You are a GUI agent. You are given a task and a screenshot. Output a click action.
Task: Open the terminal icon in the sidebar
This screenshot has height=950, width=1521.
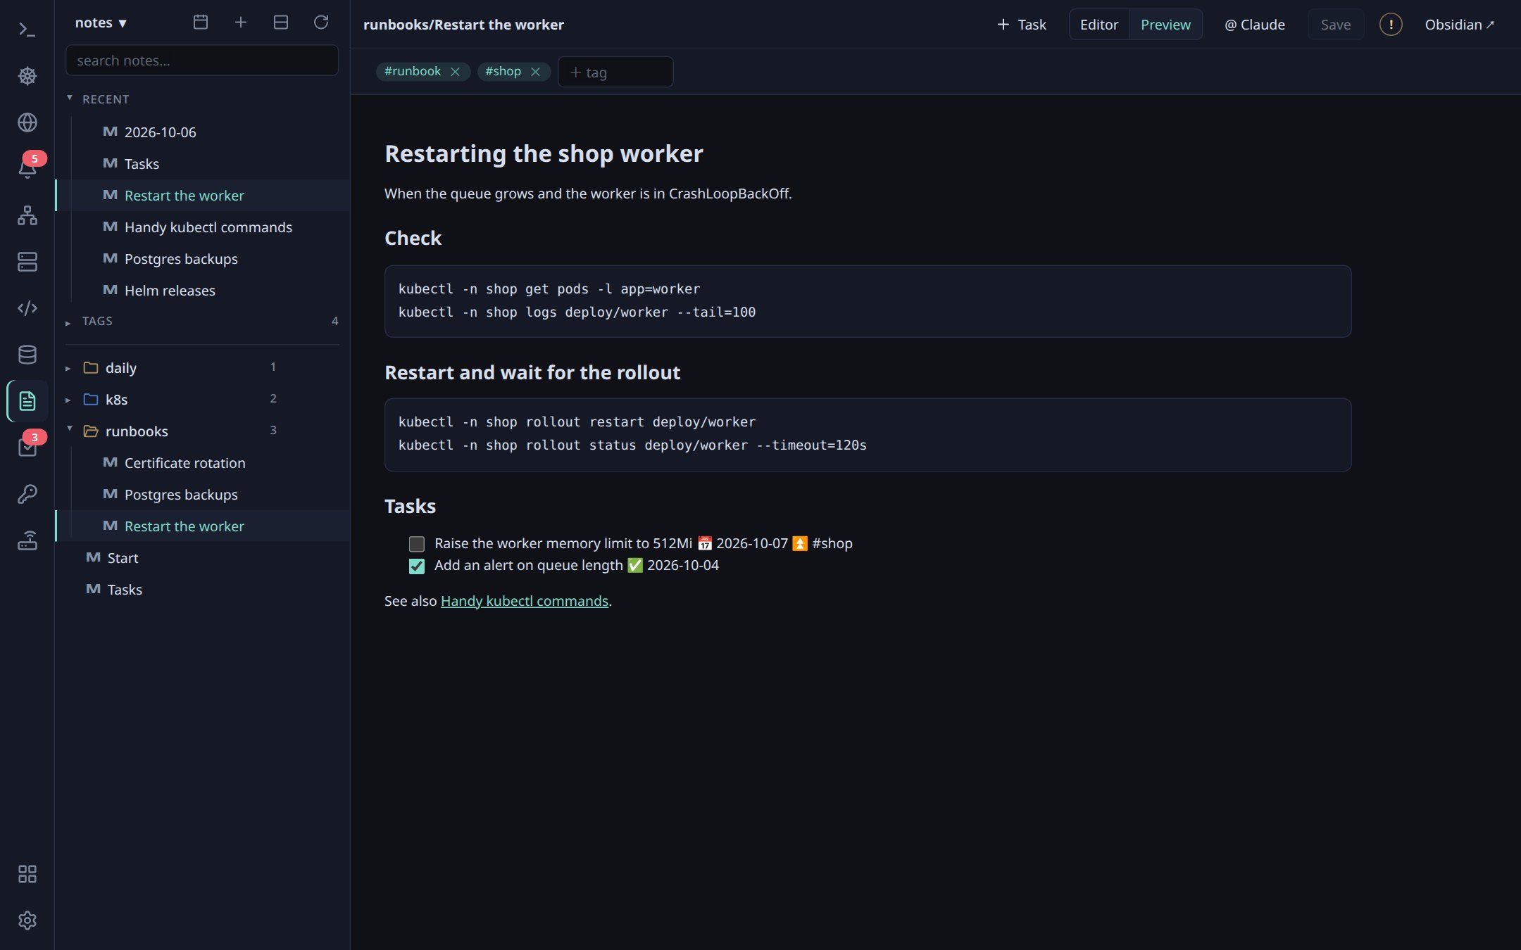[27, 30]
